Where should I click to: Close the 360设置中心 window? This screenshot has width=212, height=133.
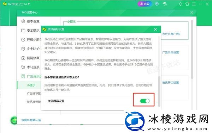point(192,13)
